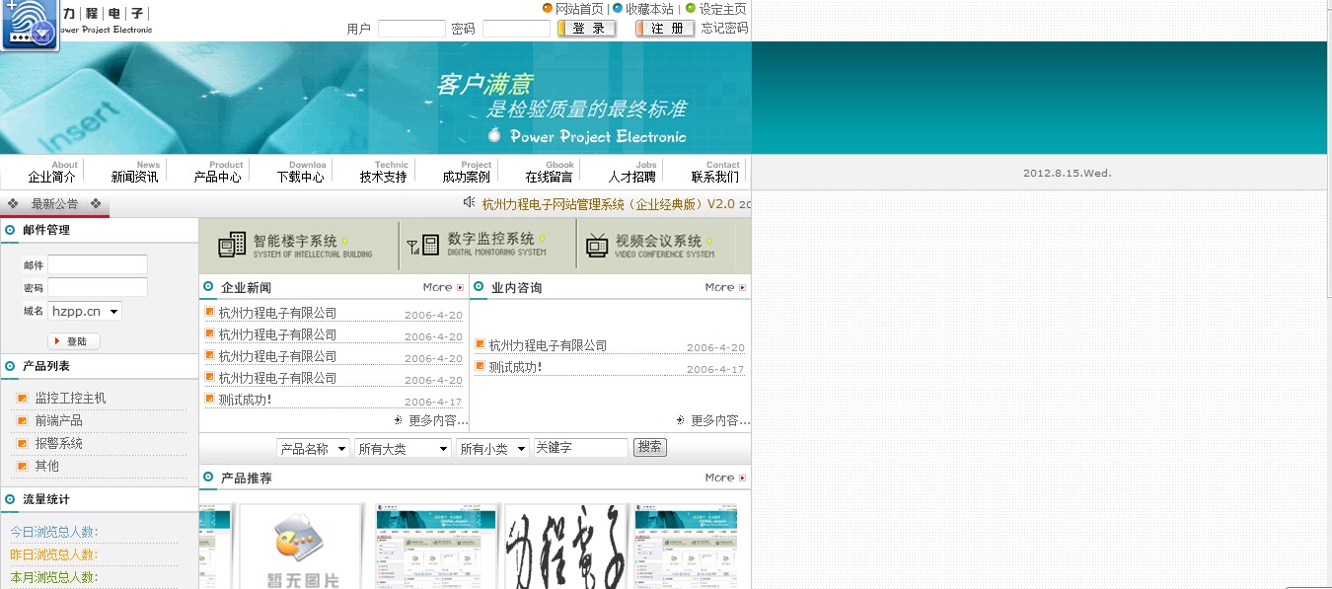Open the 暂无图片 placeholder product thumbnail

301,547
